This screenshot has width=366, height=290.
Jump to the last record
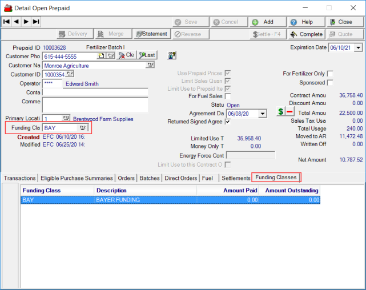pyautogui.click(x=36, y=22)
